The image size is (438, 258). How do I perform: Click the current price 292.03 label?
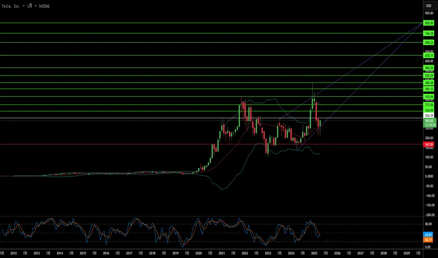pyautogui.click(x=429, y=121)
